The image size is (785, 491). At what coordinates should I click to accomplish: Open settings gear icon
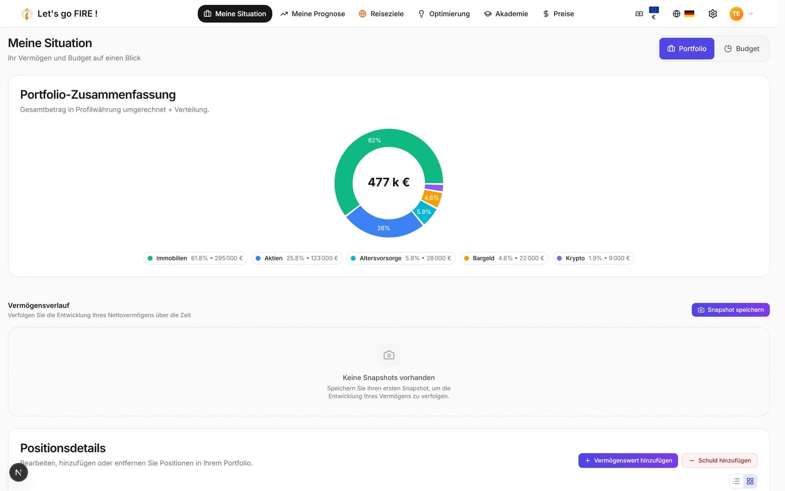[713, 14]
